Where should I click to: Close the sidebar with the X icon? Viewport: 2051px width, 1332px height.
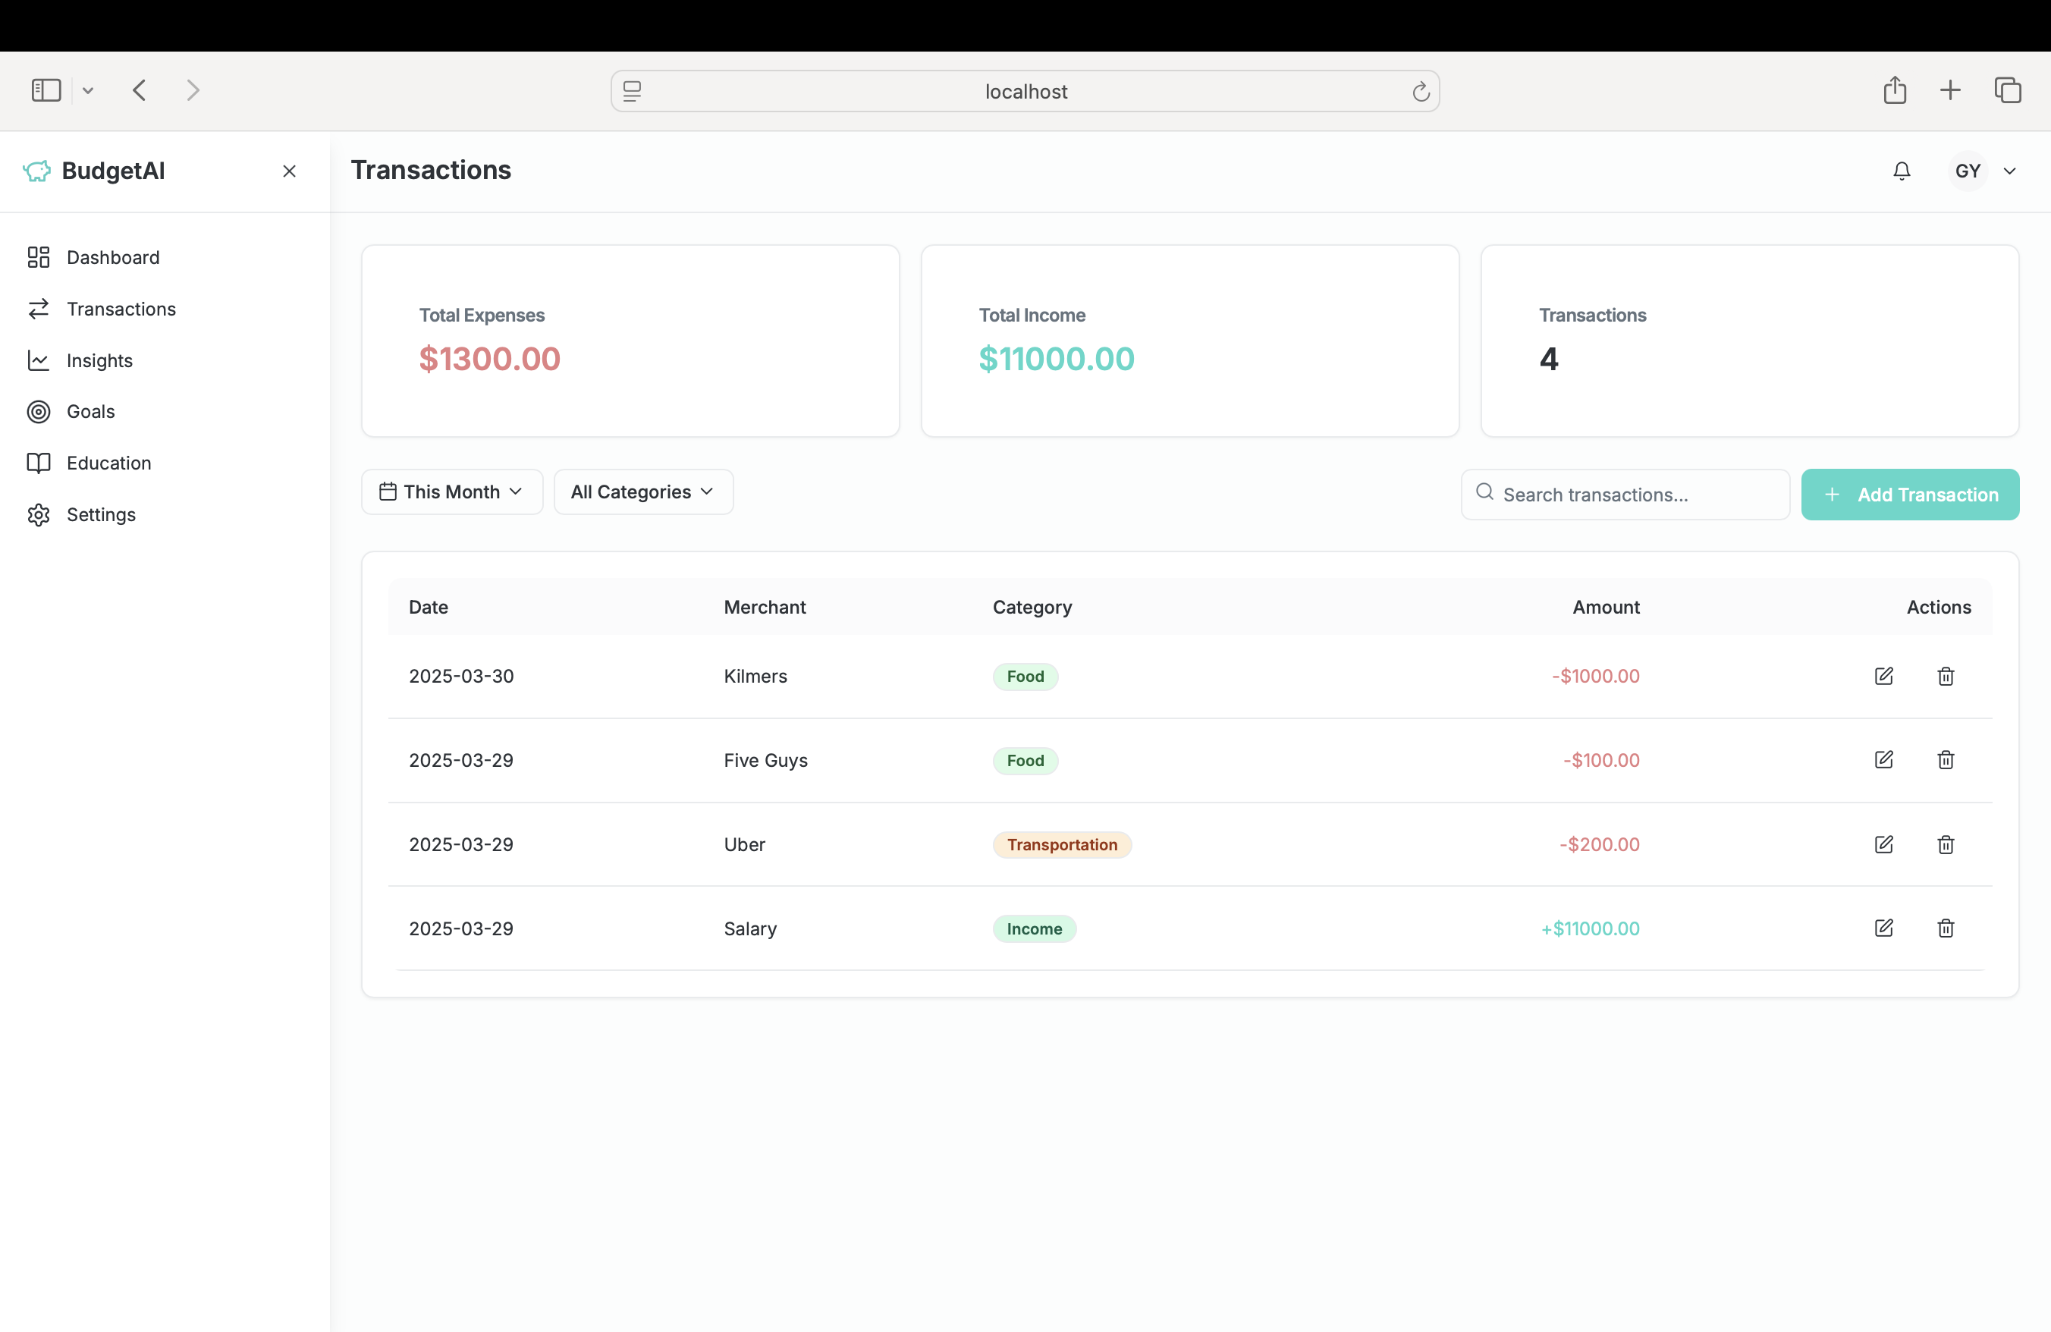[x=290, y=171]
